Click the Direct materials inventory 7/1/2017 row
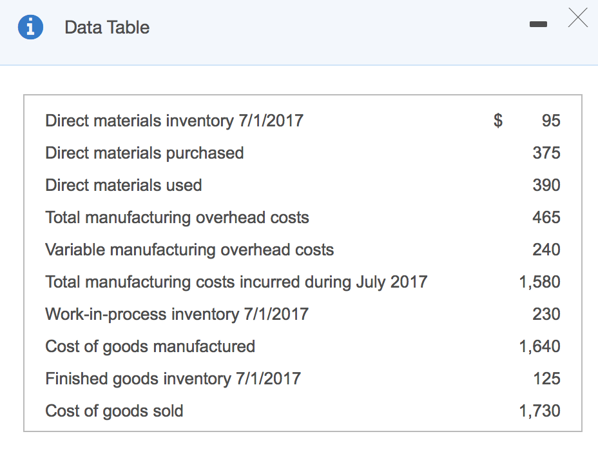Viewport: 598px width, 454px height. (174, 121)
